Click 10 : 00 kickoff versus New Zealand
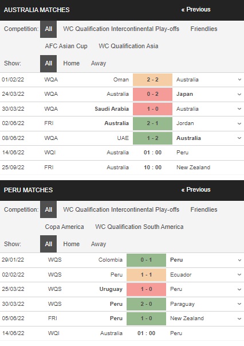The height and width of the screenshot is (346, 244). pyautogui.click(x=152, y=168)
